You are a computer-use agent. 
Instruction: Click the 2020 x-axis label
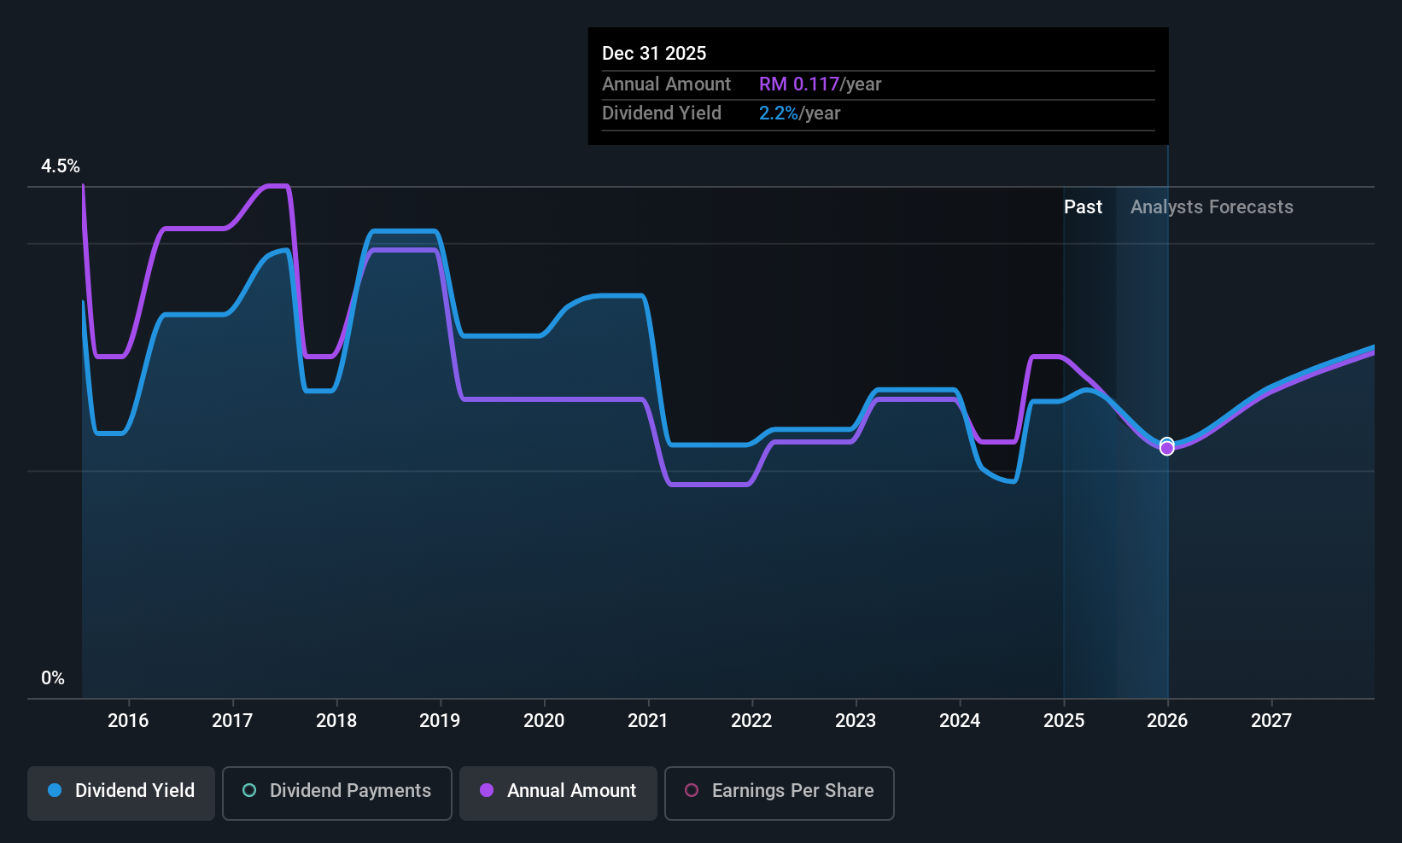(x=544, y=720)
